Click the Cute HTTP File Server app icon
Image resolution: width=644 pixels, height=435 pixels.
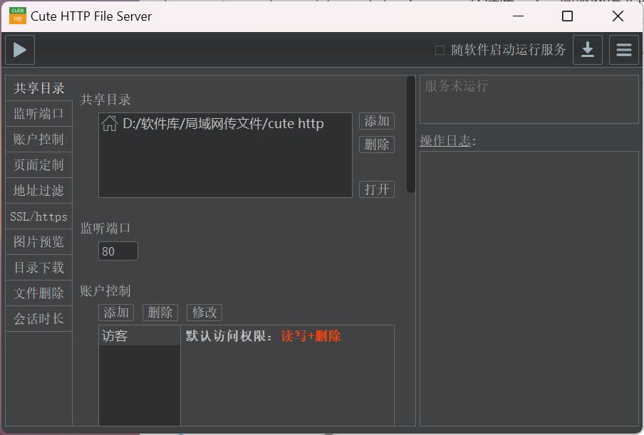(17, 16)
